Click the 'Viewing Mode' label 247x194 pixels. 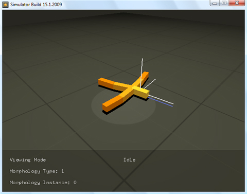pos(28,160)
